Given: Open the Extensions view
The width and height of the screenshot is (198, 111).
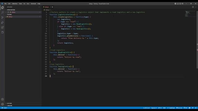Looking at the screenshot, I should (2, 27).
